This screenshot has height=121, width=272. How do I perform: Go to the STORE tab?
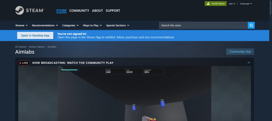[x=61, y=11]
